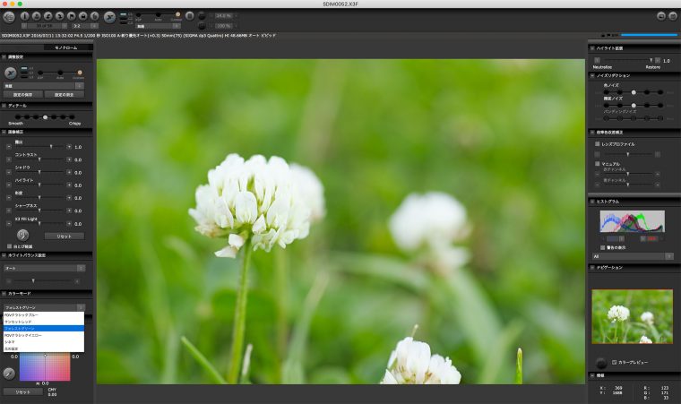Open the Color Mode dropdown arrow

pos(81,307)
